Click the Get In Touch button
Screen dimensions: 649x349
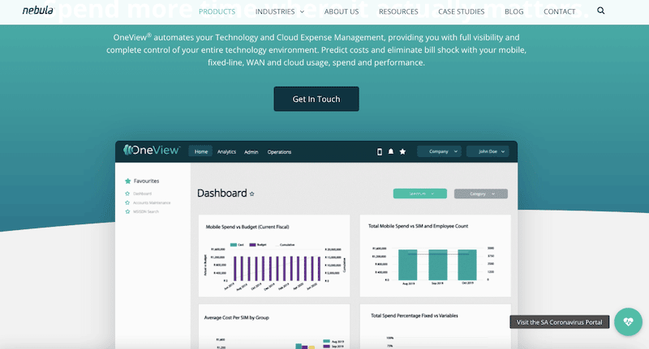[x=316, y=99]
